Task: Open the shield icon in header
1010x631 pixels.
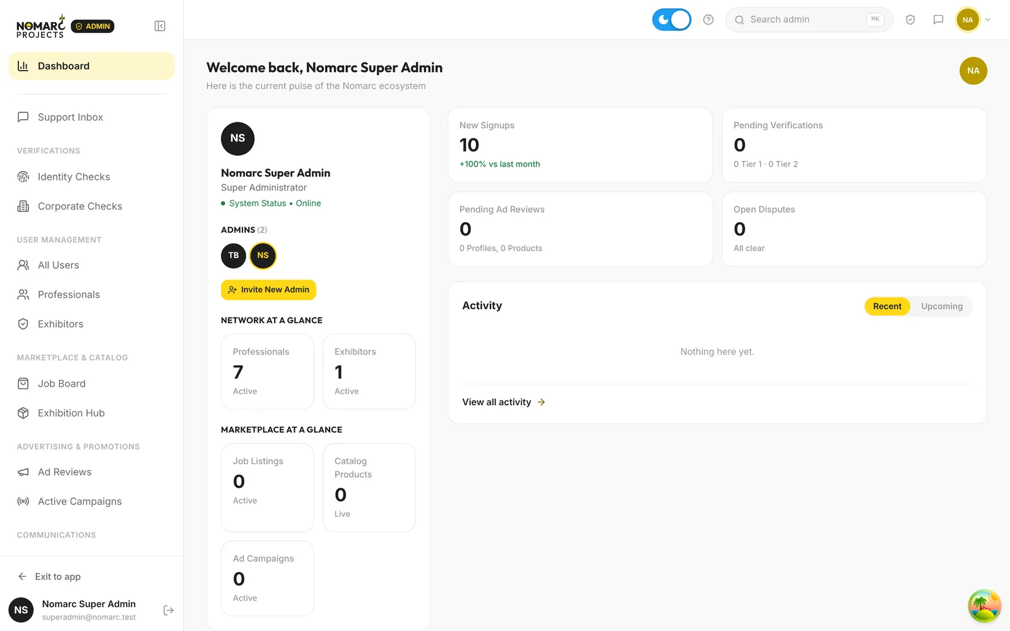Action: (910, 20)
